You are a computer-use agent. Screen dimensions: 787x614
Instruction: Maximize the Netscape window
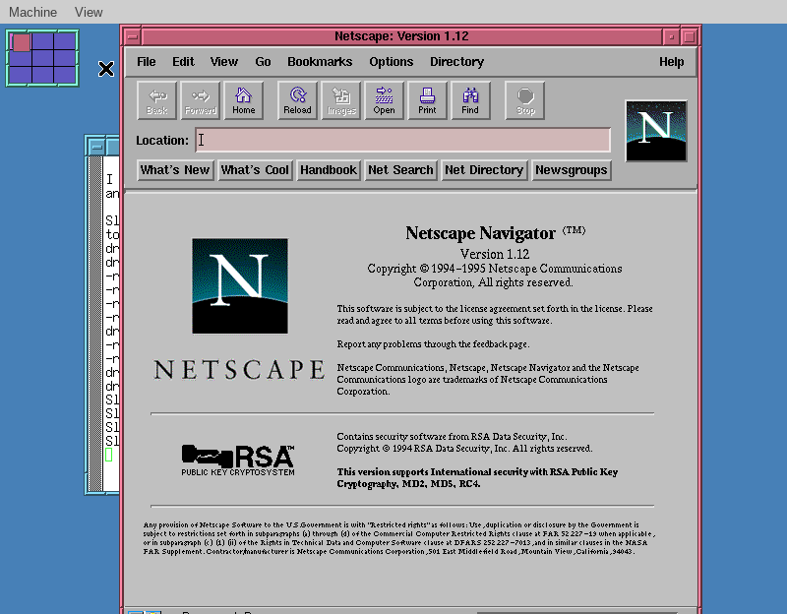(690, 36)
